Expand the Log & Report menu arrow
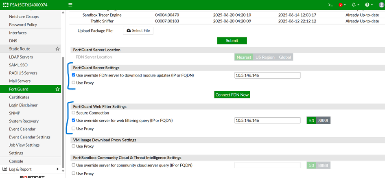Image resolution: width=385 pixels, height=178 pixels. 57,169
